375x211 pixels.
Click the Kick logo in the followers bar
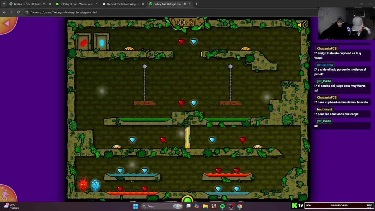coord(294,205)
